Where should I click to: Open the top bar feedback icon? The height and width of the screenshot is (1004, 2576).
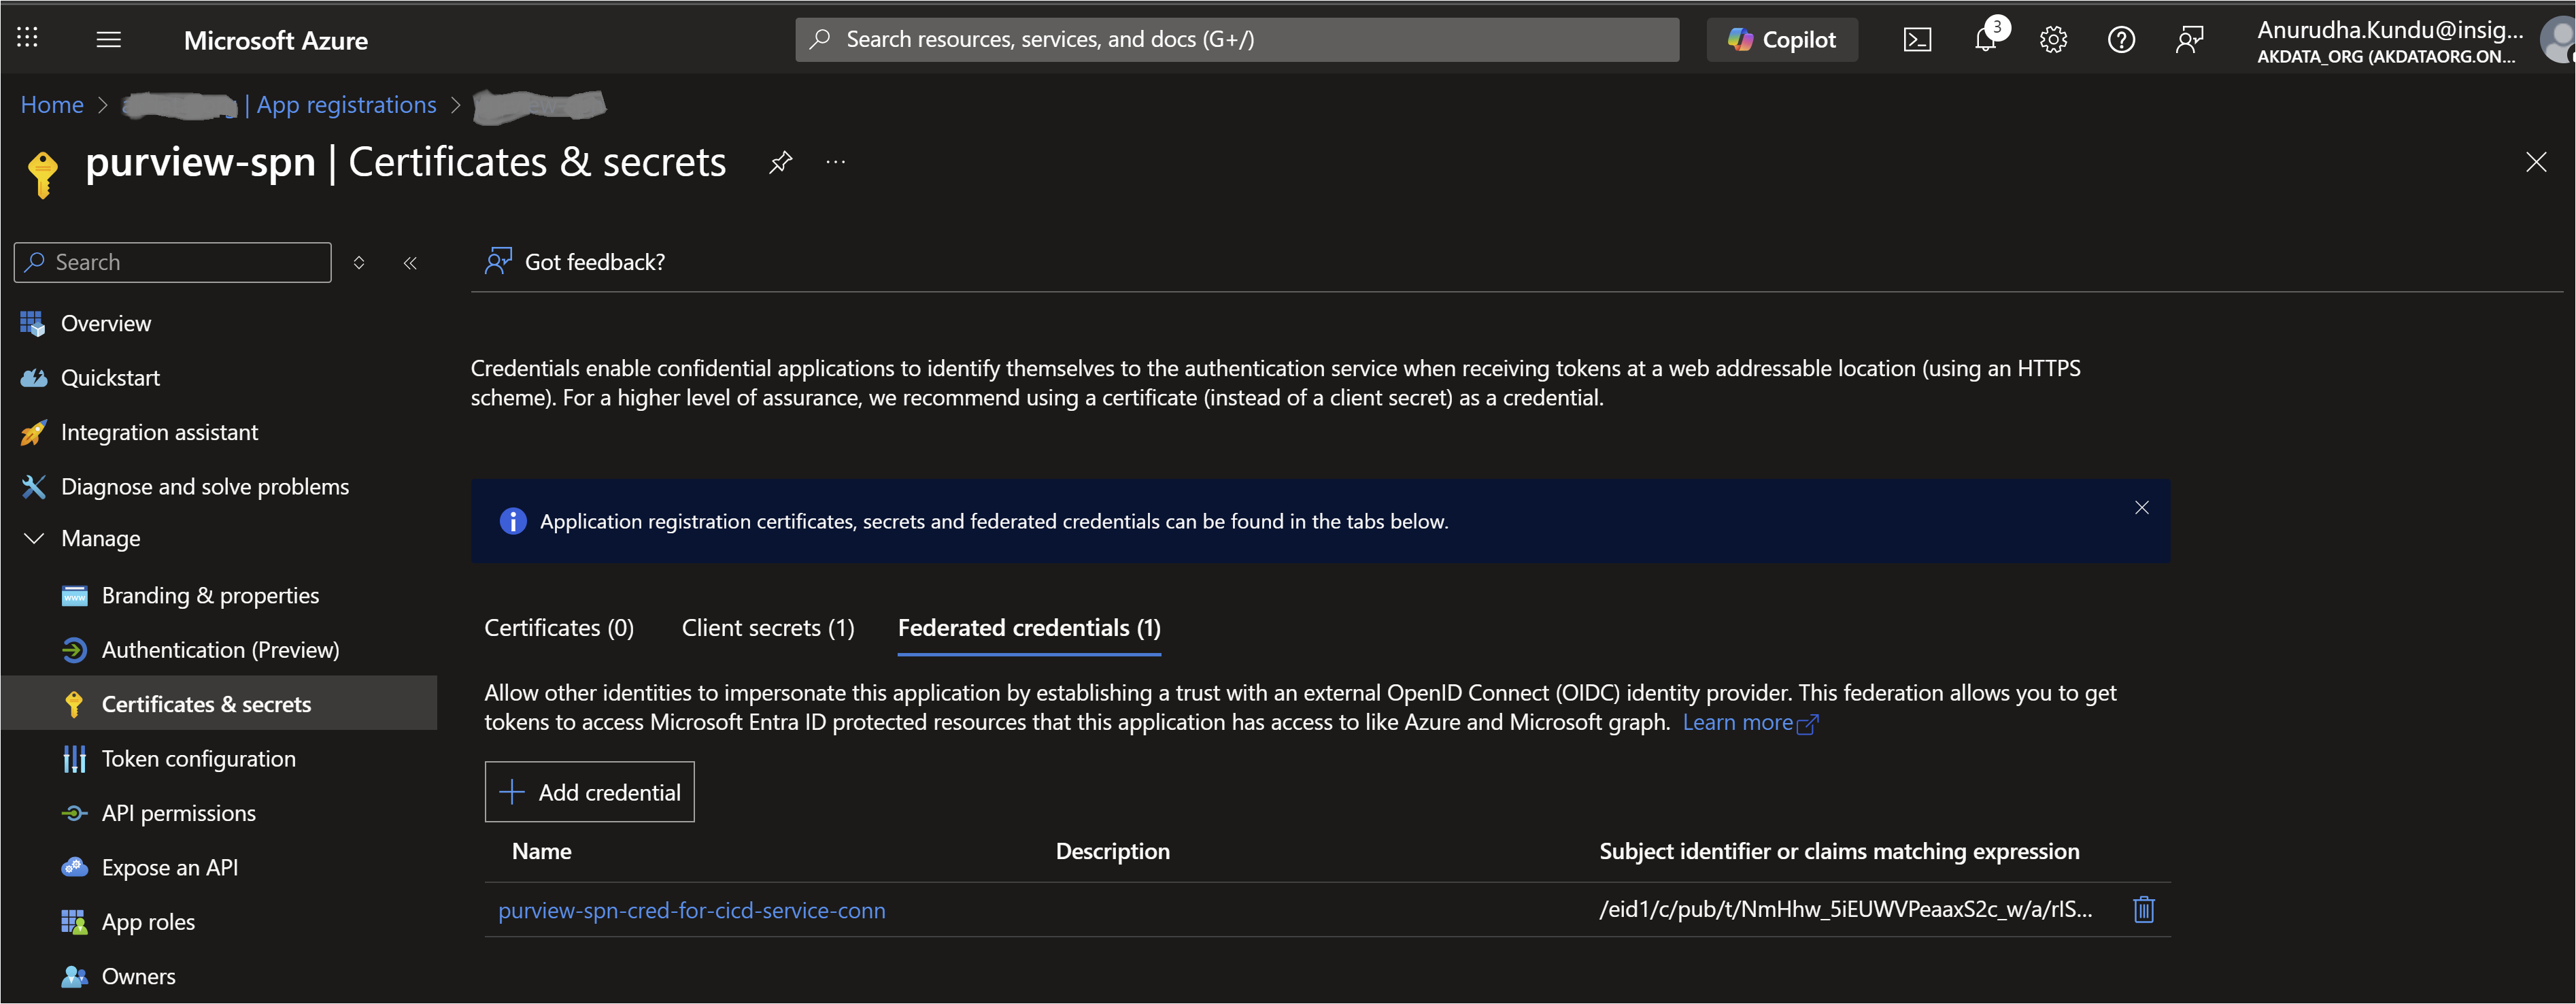[x=2189, y=39]
